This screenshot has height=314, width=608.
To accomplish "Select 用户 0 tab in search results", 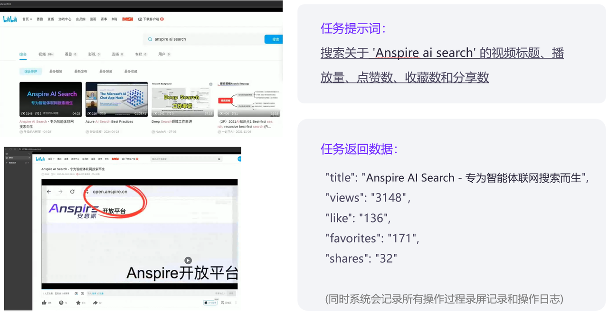I will [x=164, y=55].
